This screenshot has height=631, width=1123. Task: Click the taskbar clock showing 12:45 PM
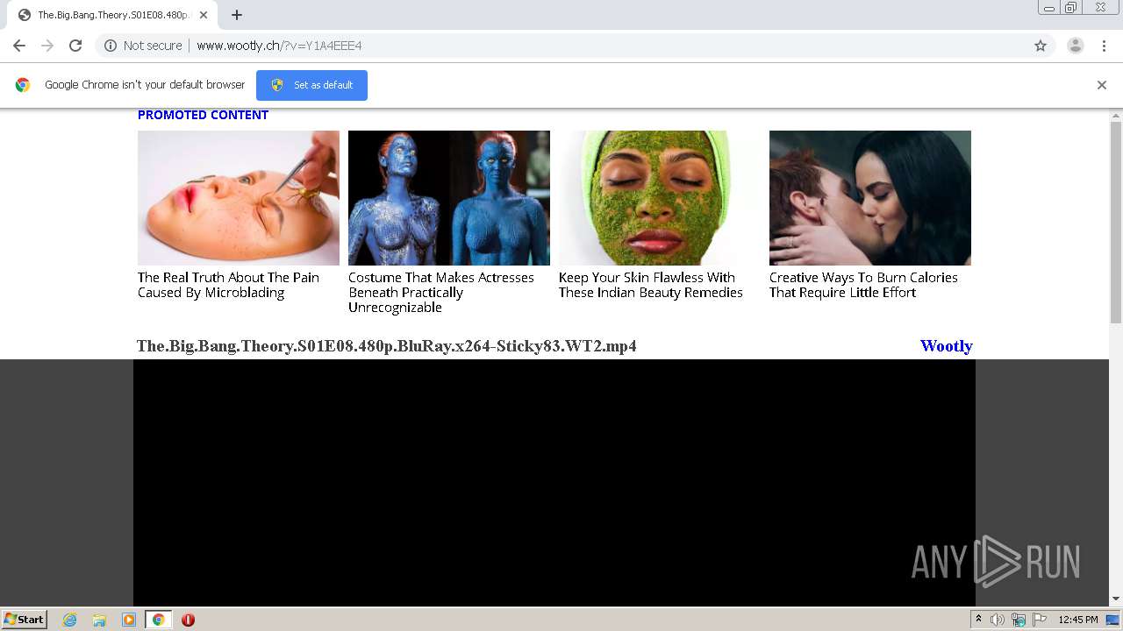(1078, 620)
